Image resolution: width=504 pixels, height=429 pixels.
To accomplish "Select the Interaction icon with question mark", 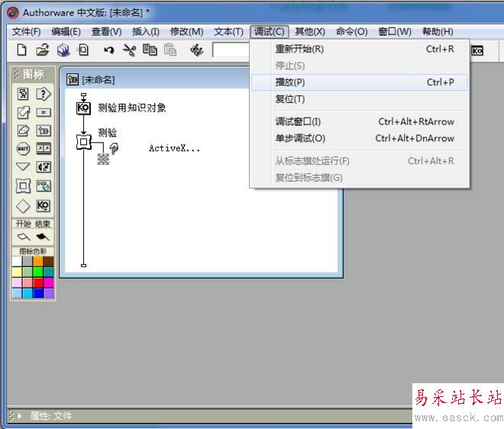I will [x=44, y=94].
